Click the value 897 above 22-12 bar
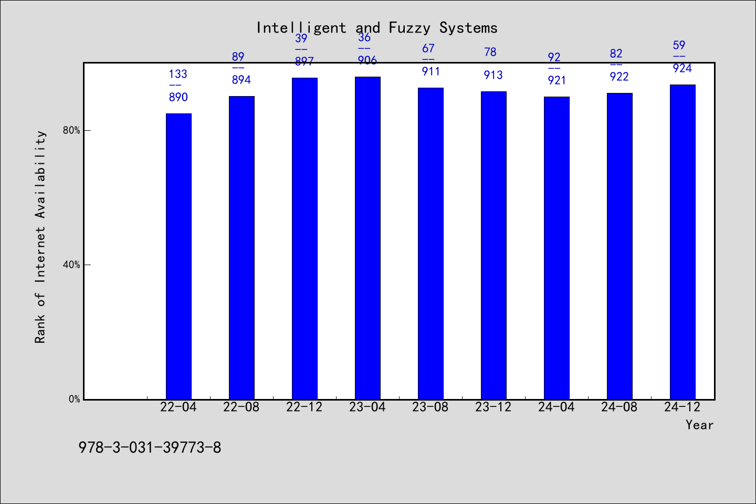This screenshot has height=504, width=756. click(x=304, y=61)
